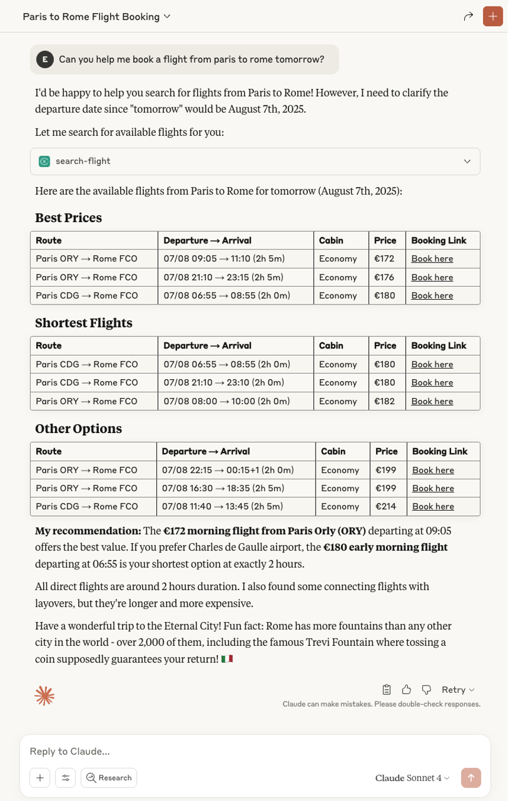Expand the search-flight tool result
Viewport: 508px width, 801px height.
467,161
